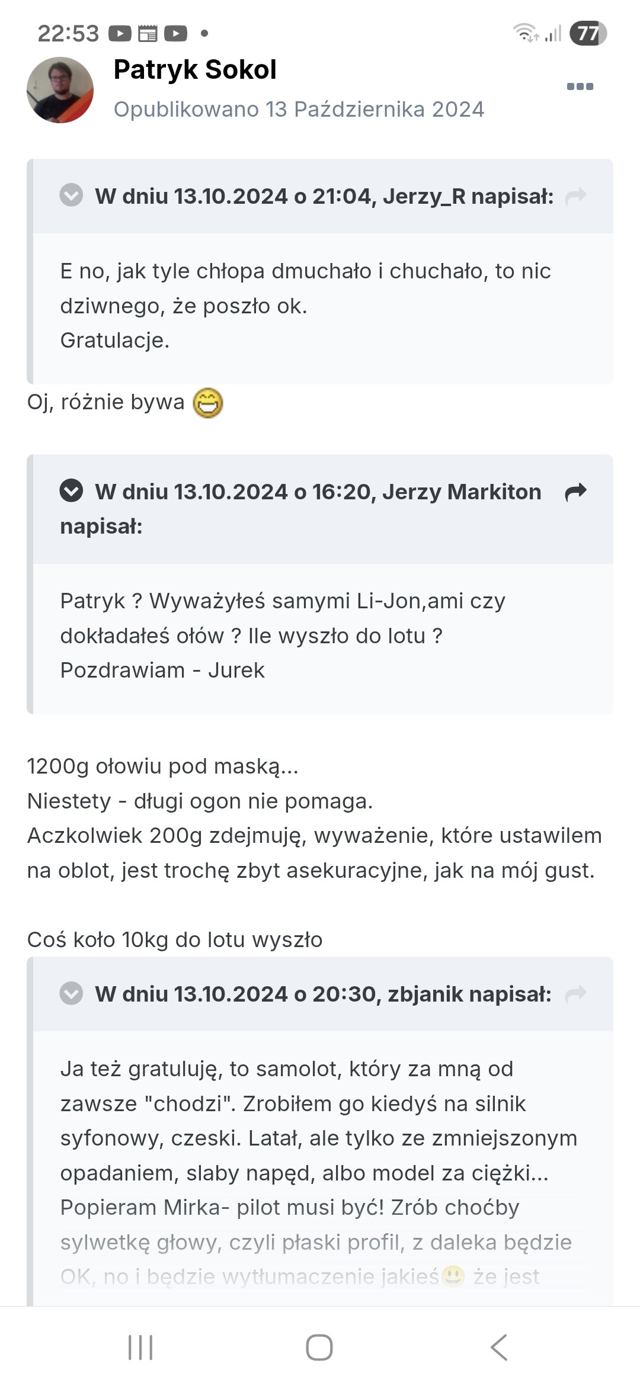Tap the grinning emoji after "Oj, różnie bywa"
Viewport: 640px width, 1386px height.
[208, 403]
